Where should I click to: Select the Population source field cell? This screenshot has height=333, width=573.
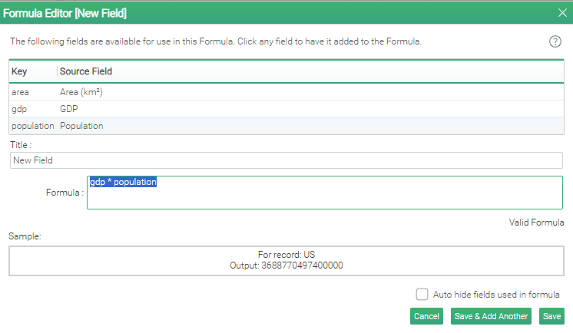coord(81,126)
